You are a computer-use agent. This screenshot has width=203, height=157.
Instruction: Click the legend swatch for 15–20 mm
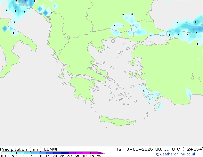point(50,153)
